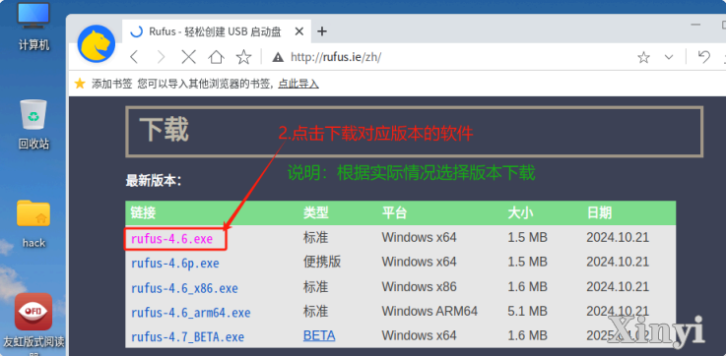Bookmark page using star left of address bar
Viewport: 726px width, 356px height.
(x=243, y=57)
